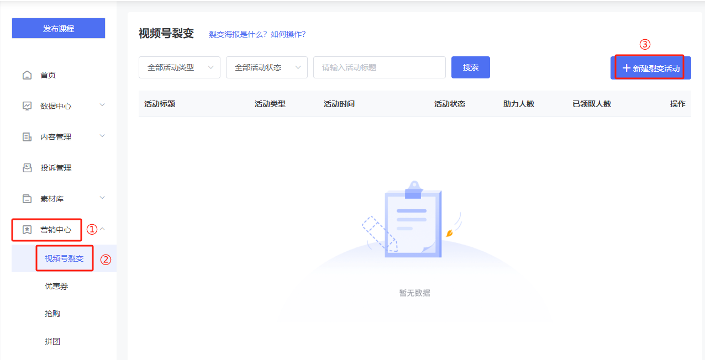
Task: Click the 活动标题 column header
Action: (160, 104)
